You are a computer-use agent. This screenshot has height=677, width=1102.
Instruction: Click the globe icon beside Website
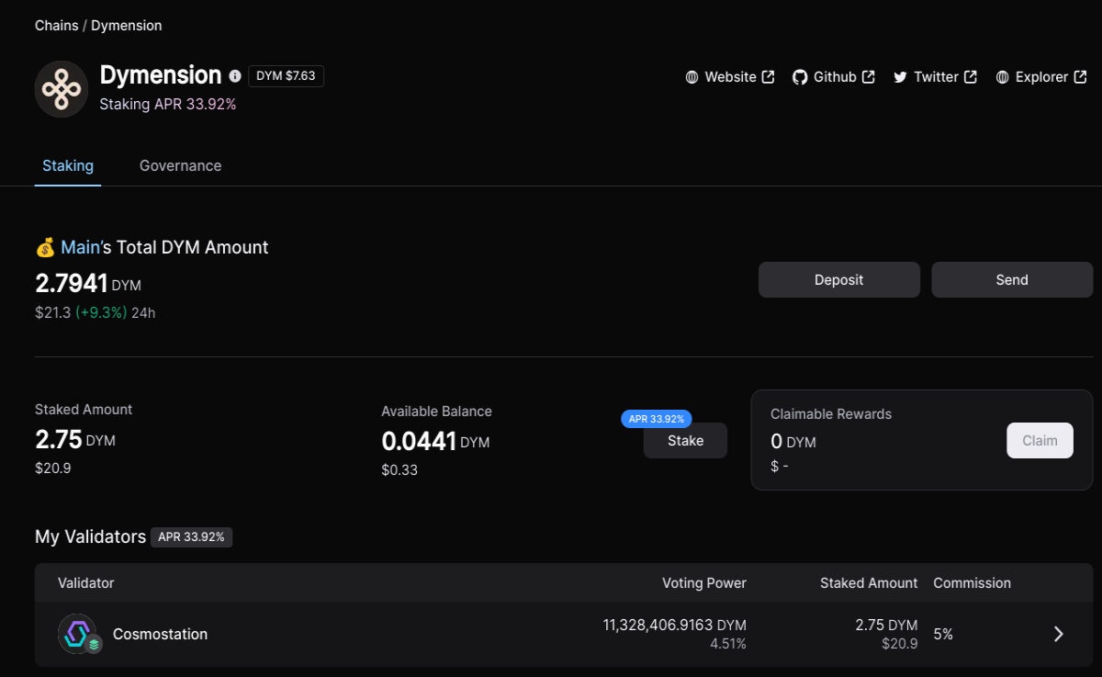click(692, 77)
